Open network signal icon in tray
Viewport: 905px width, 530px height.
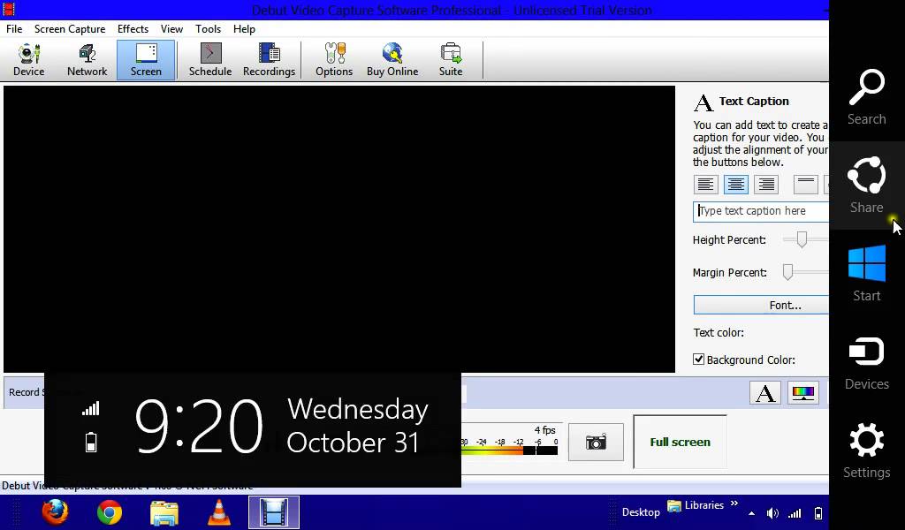tap(795, 512)
